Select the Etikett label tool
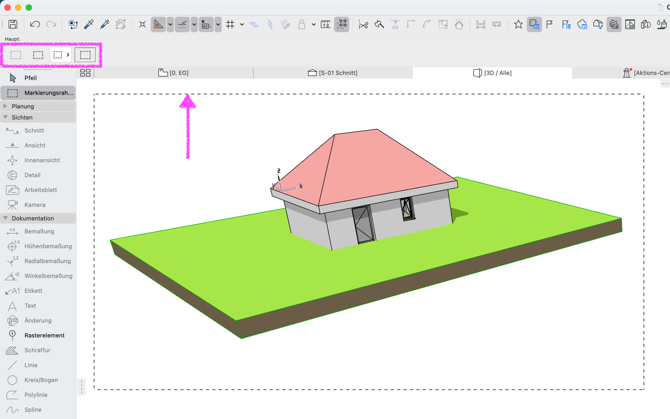The image size is (670, 419). [x=38, y=291]
